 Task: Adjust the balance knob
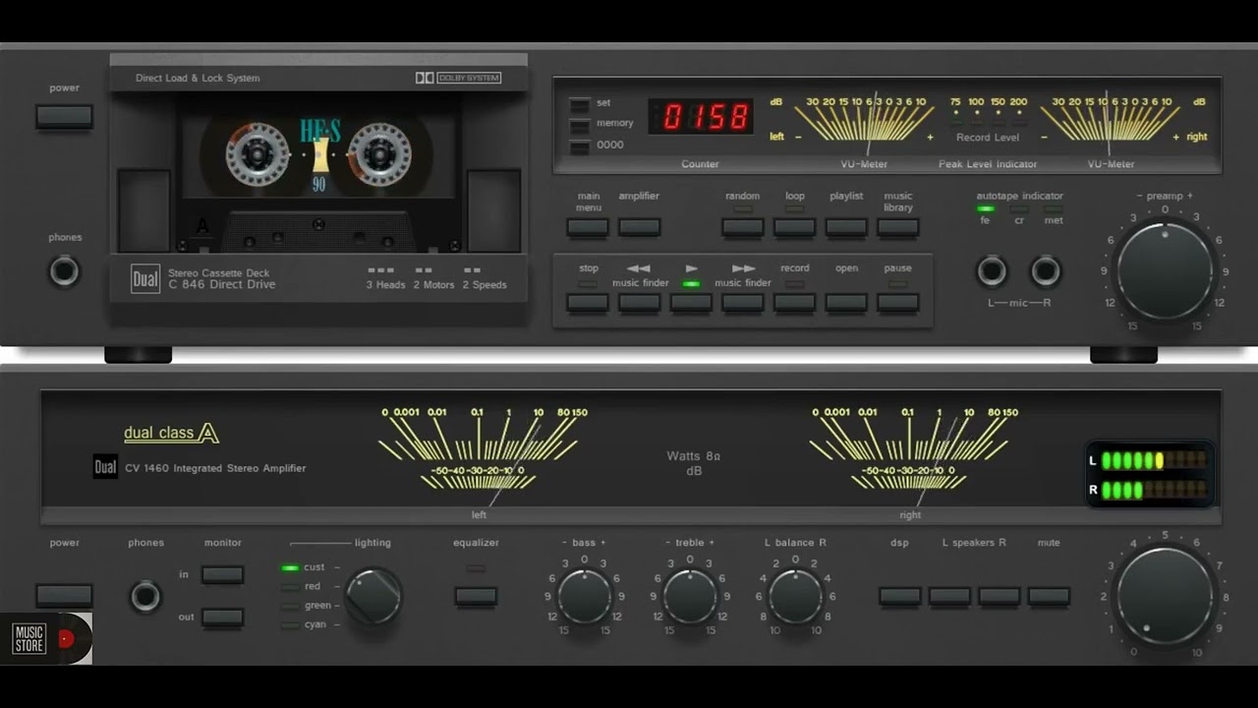[795, 596]
